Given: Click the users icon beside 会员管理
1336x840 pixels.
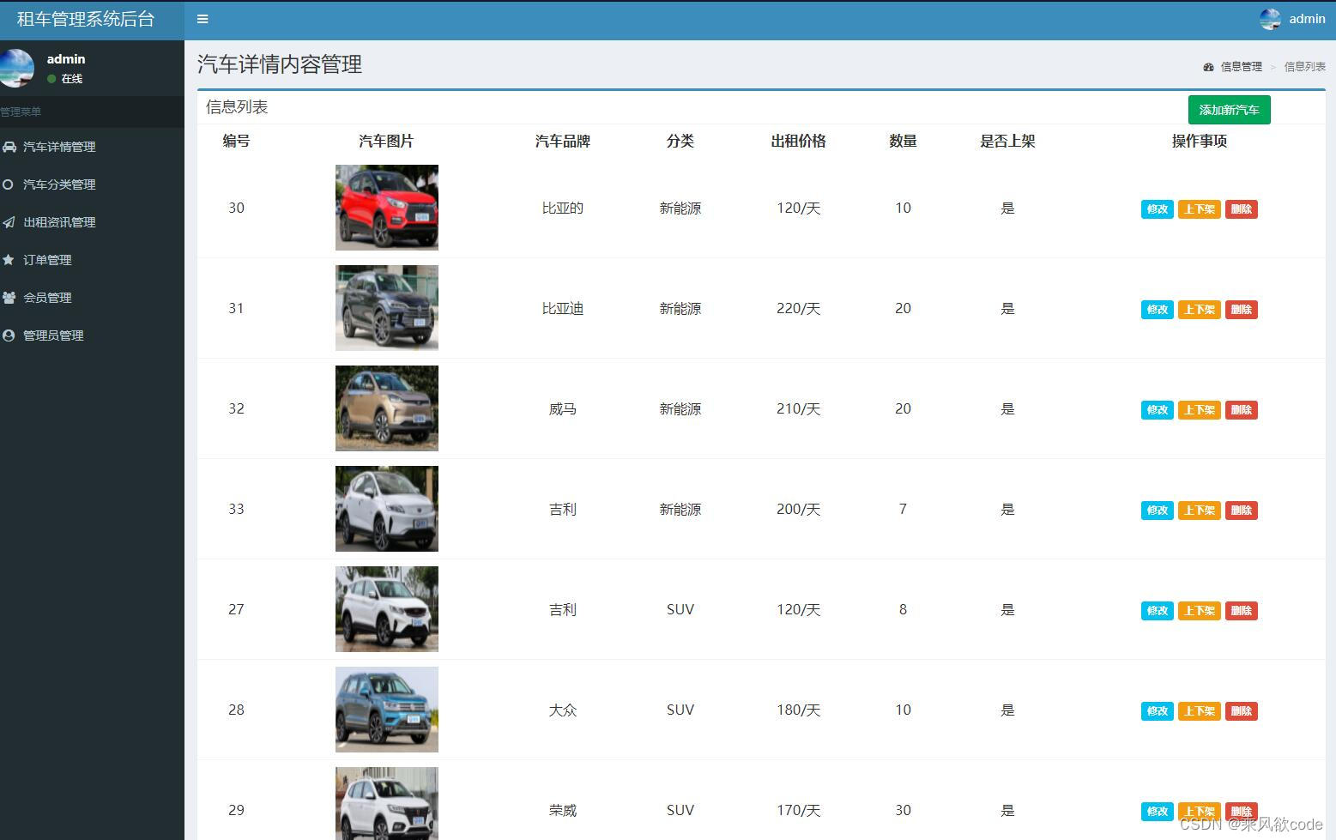Looking at the screenshot, I should coord(9,298).
